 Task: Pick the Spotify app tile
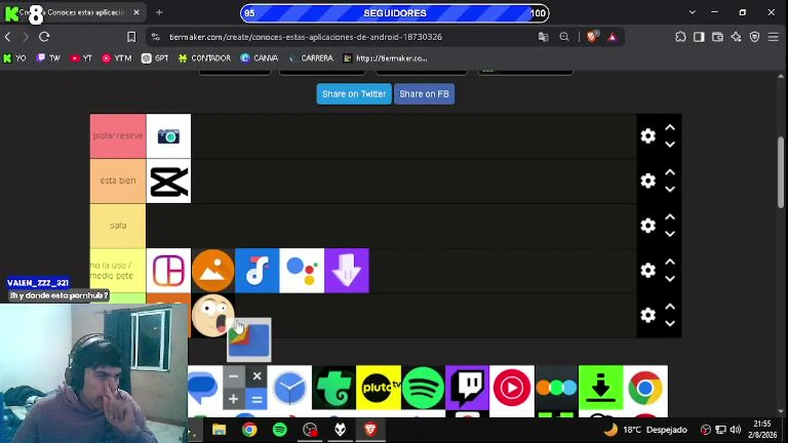coord(423,388)
